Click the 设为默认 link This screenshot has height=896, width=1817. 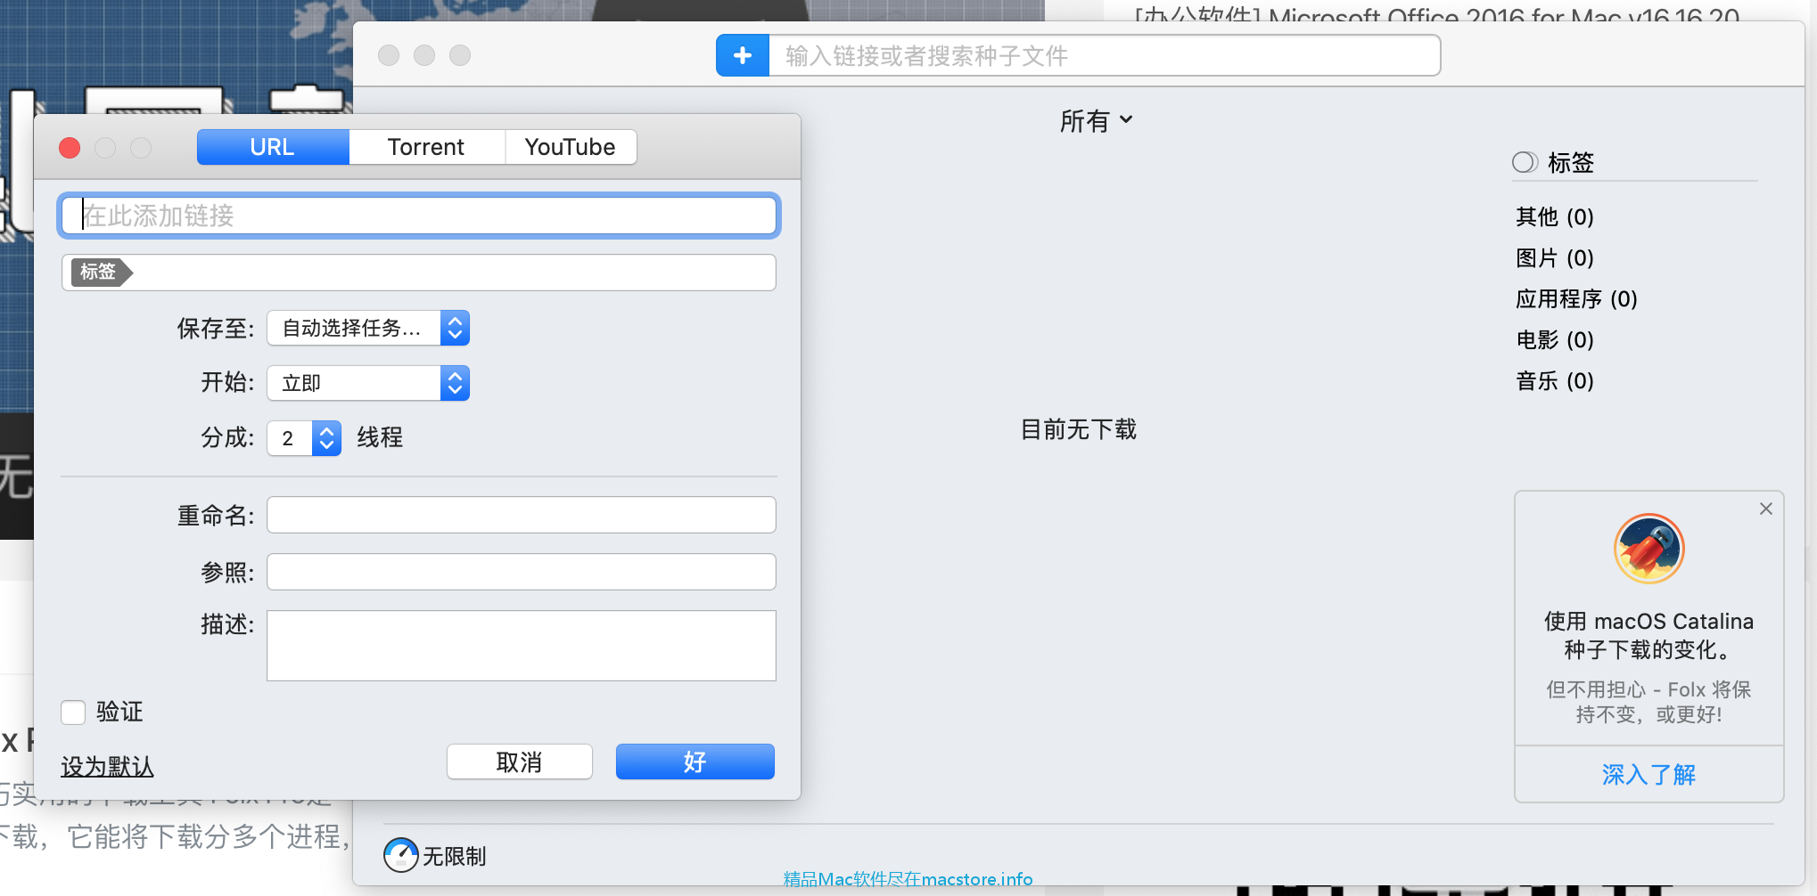107,766
